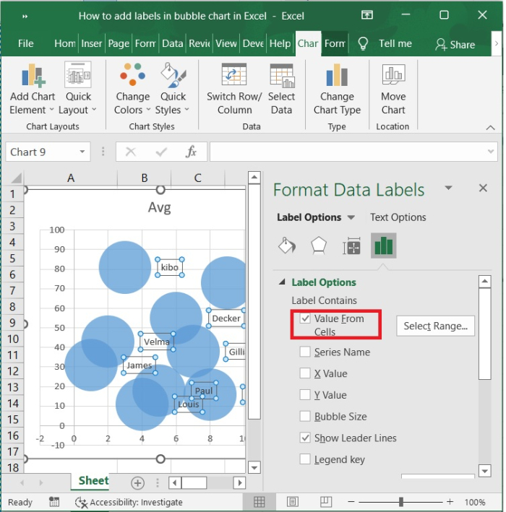
Task: Click the Share button
Action: click(x=455, y=44)
